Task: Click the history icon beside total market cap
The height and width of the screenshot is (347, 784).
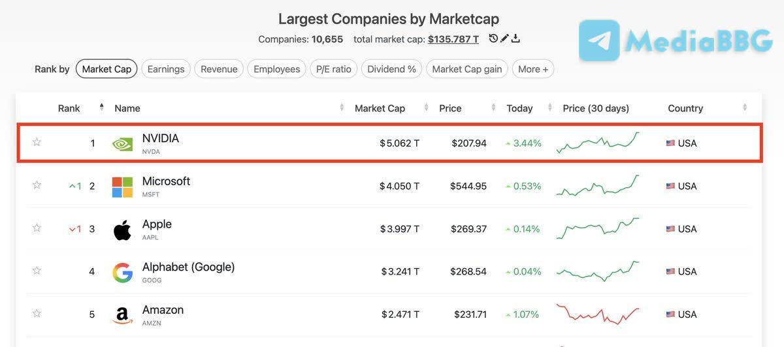Action: pyautogui.click(x=493, y=39)
